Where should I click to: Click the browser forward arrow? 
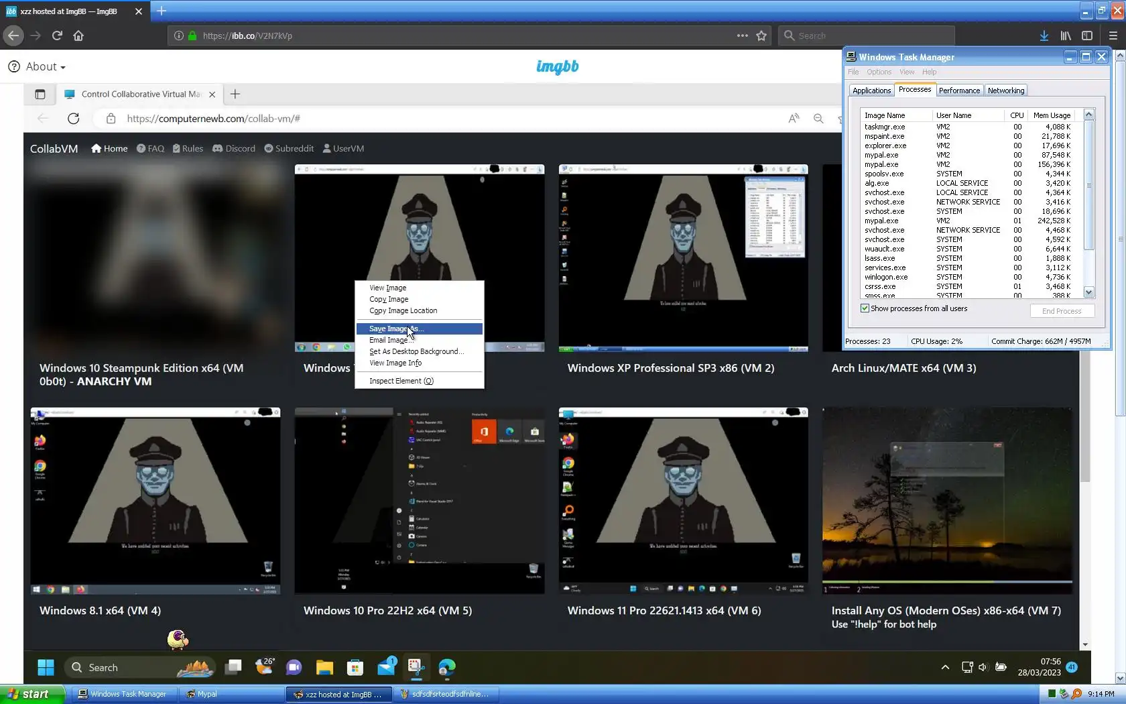pyautogui.click(x=36, y=36)
